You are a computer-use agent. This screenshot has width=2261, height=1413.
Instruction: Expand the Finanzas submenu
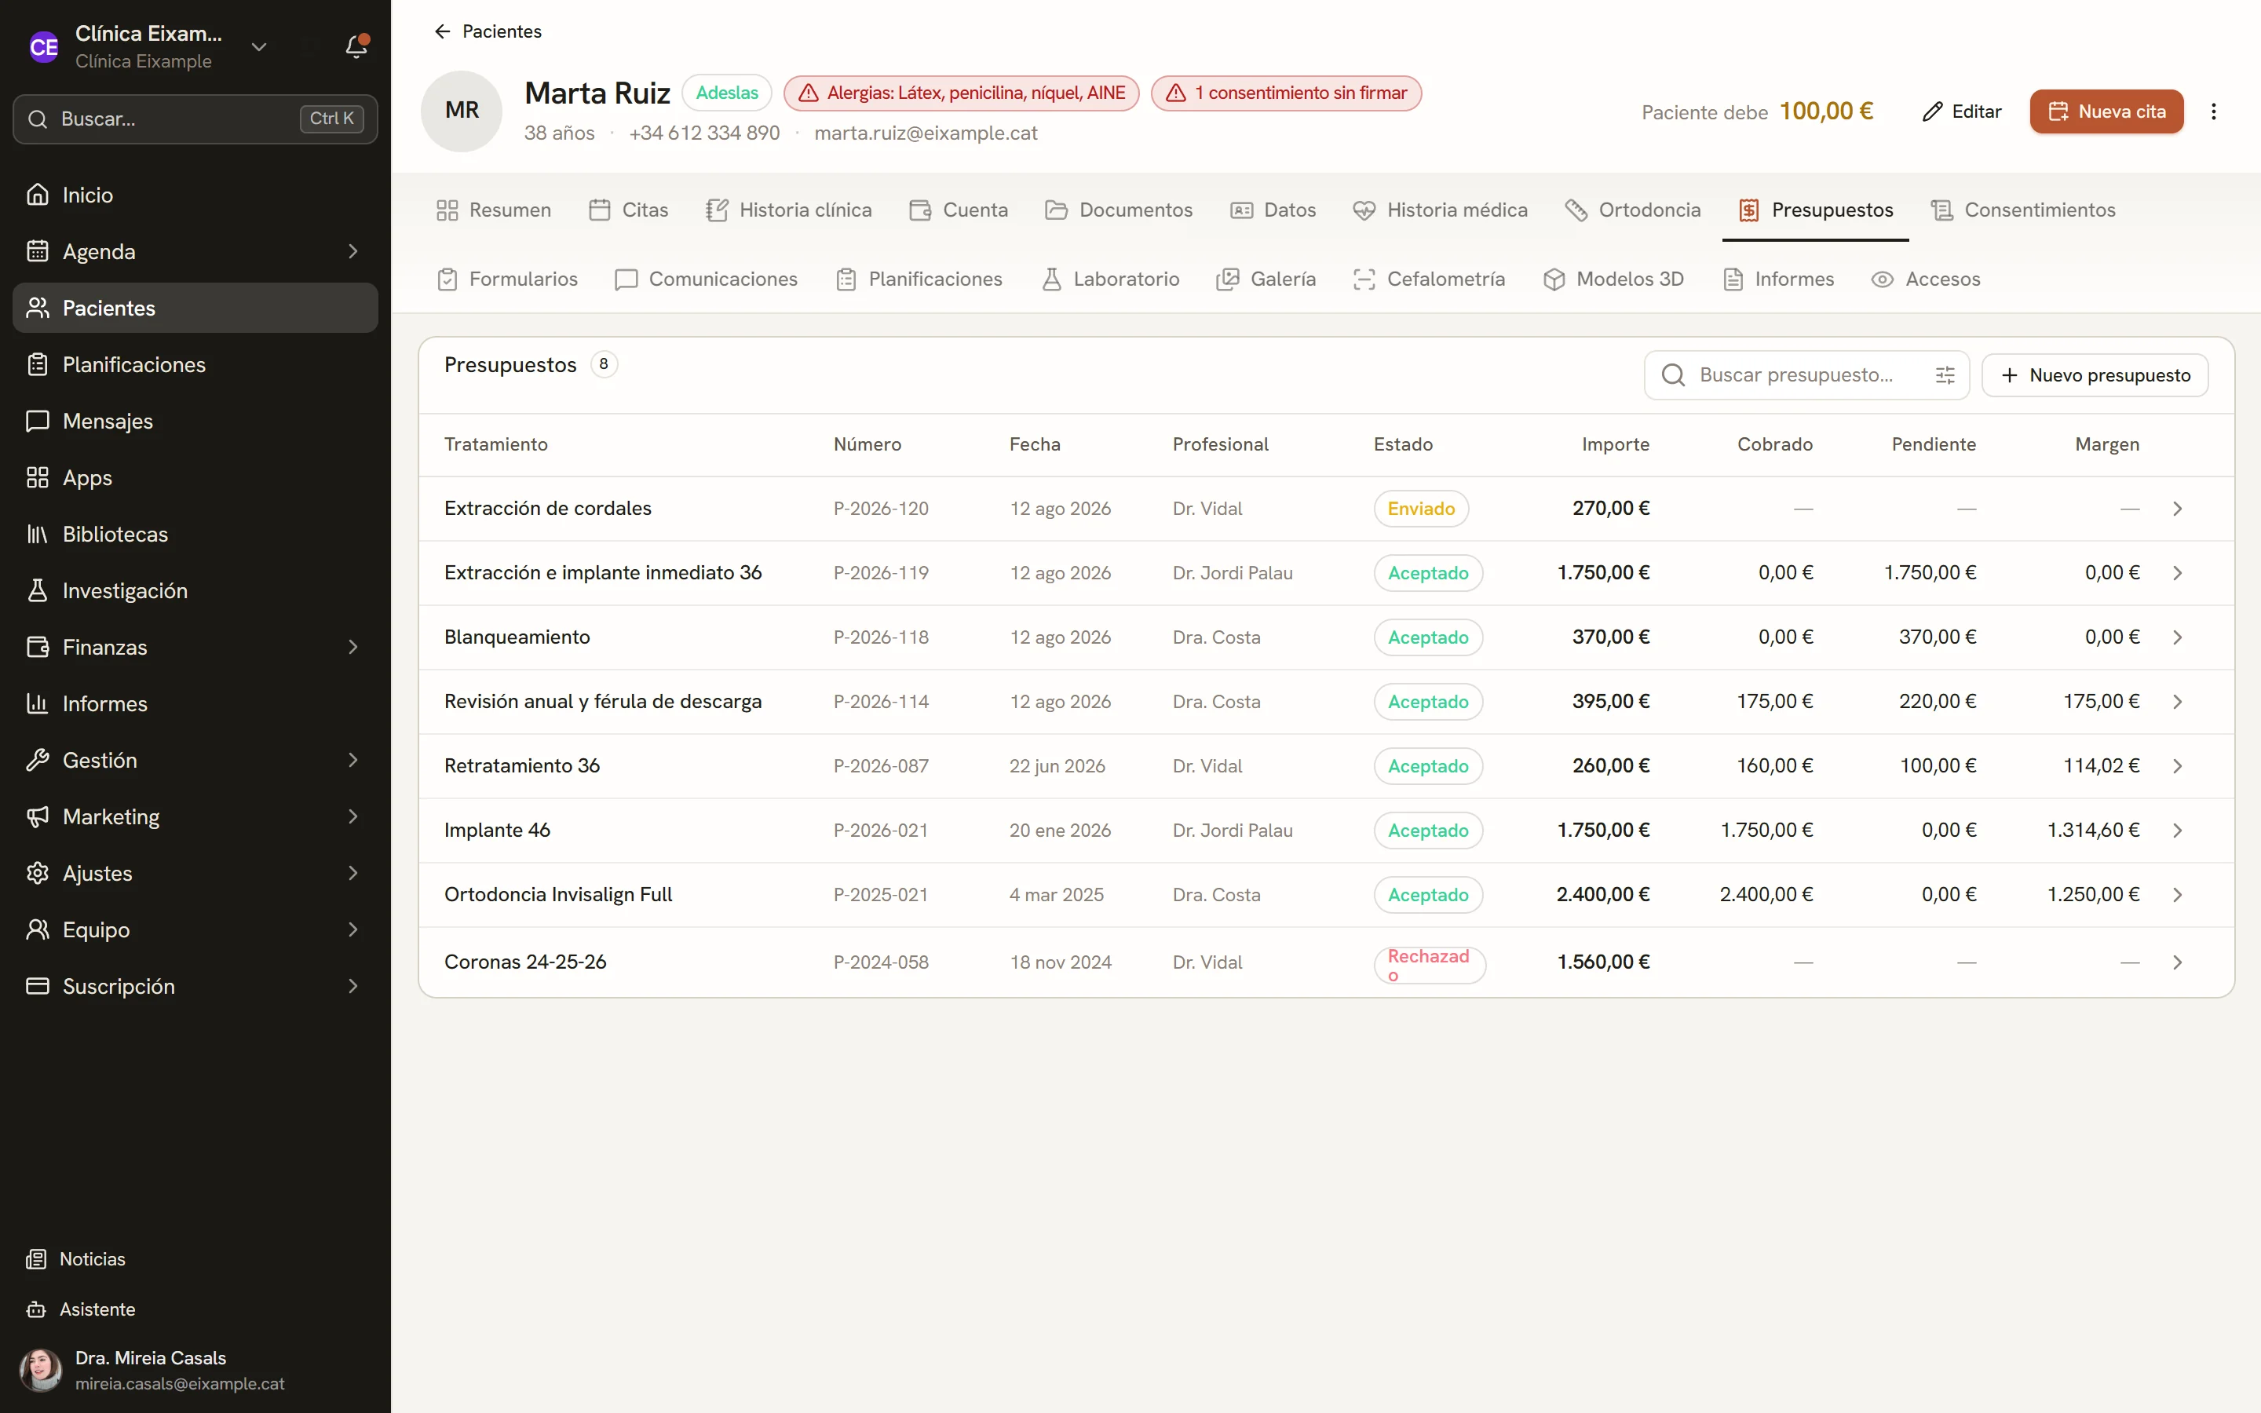tap(353, 647)
